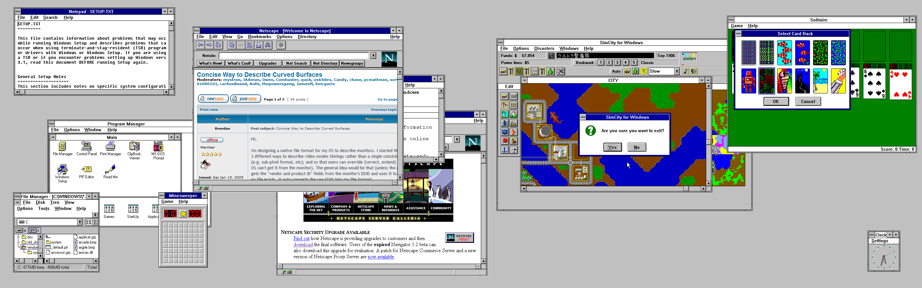
Task: Select the stadium football helmet tool
Action: point(505,141)
